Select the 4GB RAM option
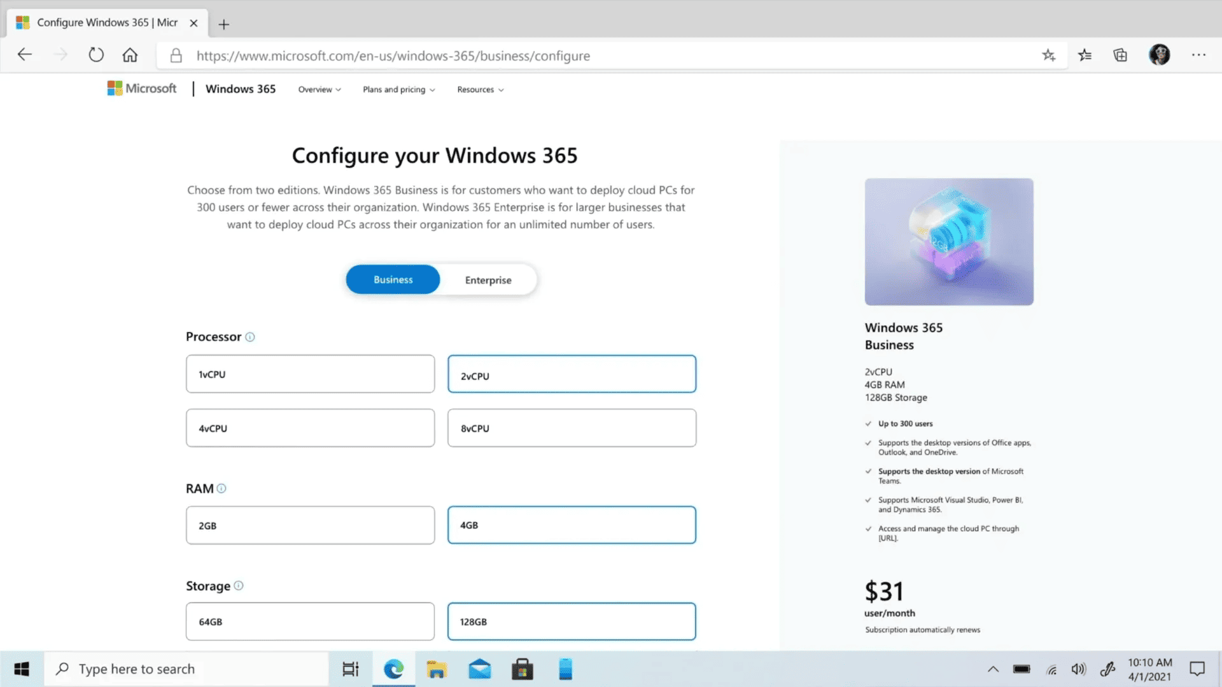Screen dimensions: 1222x687 (572, 524)
